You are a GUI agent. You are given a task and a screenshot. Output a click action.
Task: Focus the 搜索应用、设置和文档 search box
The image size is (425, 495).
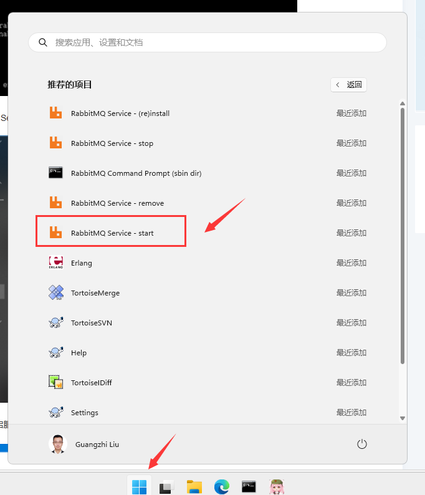pos(208,42)
